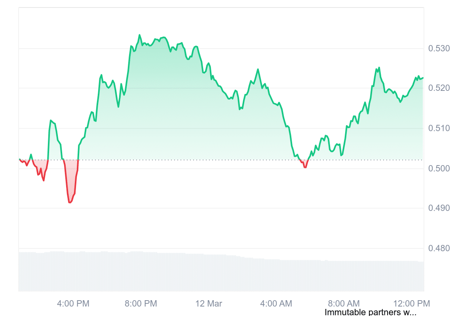Select the 8:00 PM time label
The image size is (475, 316).
(x=141, y=304)
